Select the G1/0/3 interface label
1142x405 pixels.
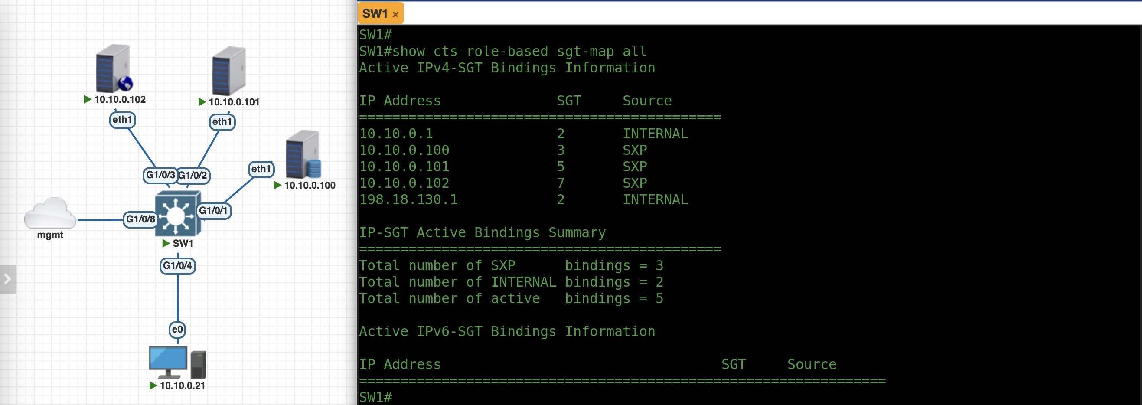tap(160, 175)
